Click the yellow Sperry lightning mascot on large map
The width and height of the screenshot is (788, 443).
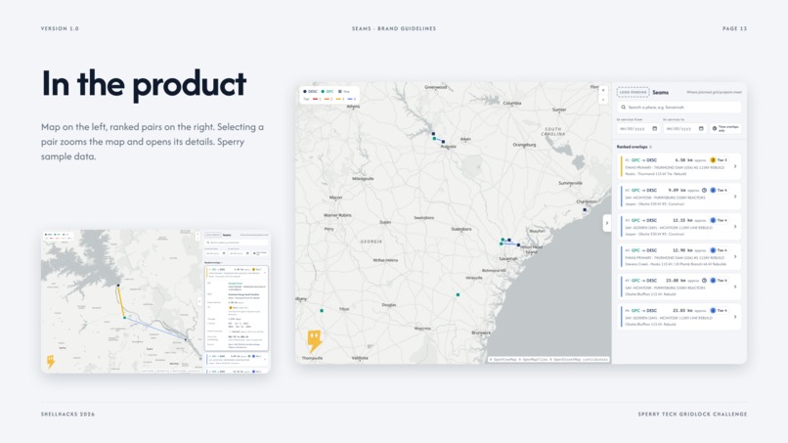(x=315, y=341)
